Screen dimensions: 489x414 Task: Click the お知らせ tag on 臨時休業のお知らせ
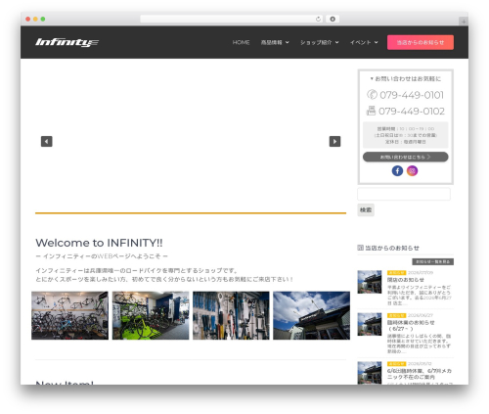click(x=396, y=315)
